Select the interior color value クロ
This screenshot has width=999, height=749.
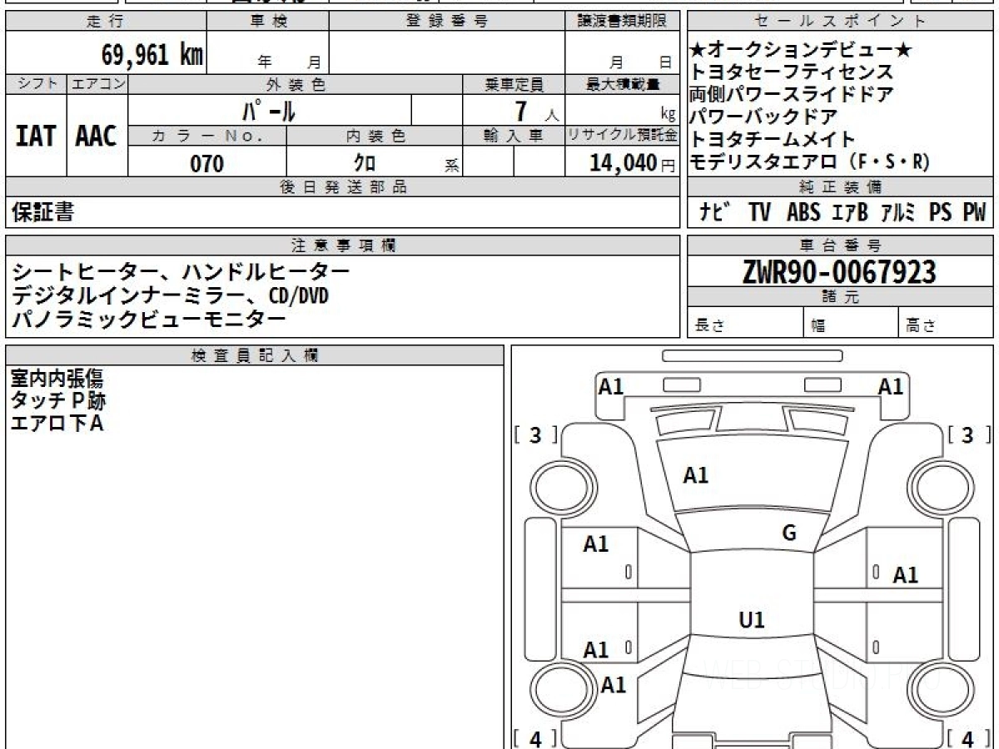tap(363, 164)
